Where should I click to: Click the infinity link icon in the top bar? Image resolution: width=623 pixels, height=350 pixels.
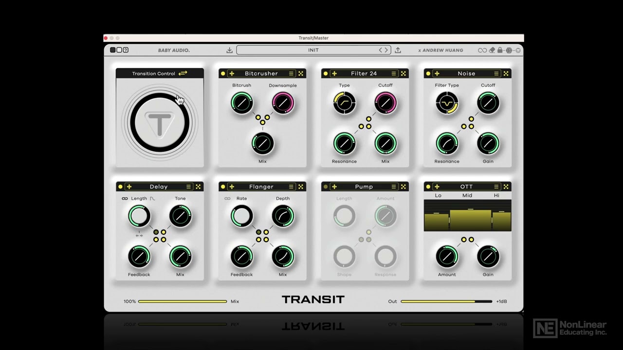(482, 50)
